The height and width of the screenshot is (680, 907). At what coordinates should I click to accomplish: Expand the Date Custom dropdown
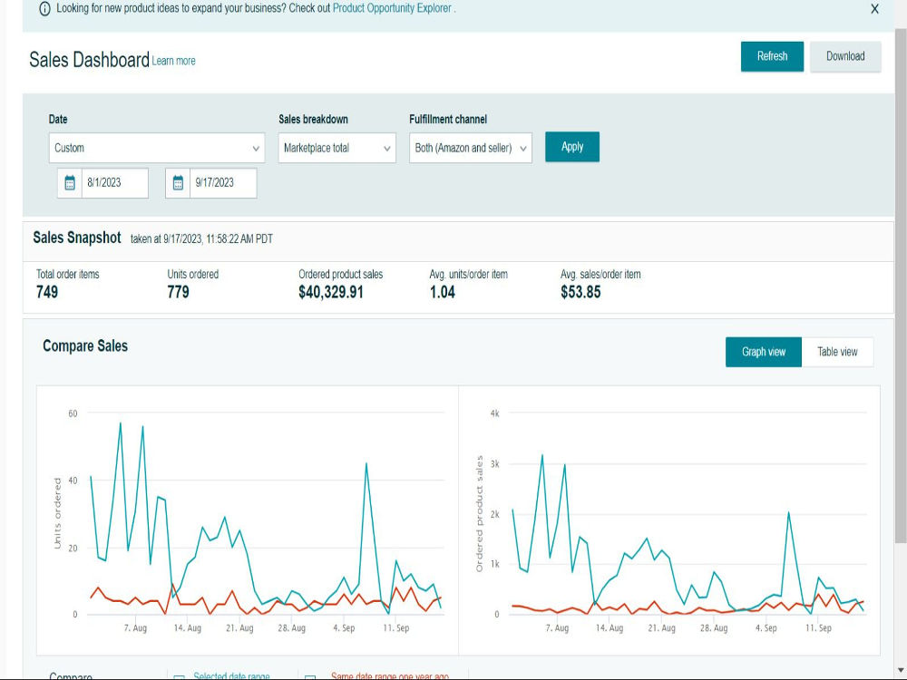[x=157, y=148]
